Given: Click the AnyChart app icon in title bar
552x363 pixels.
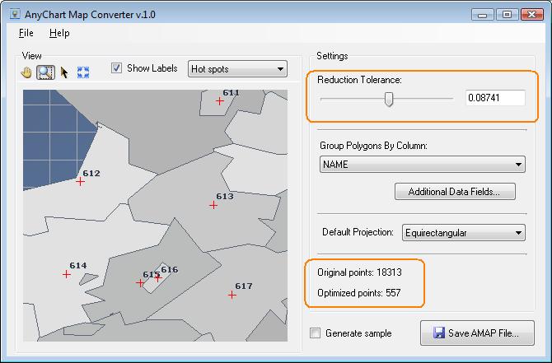Looking at the screenshot, I should click(x=12, y=14).
